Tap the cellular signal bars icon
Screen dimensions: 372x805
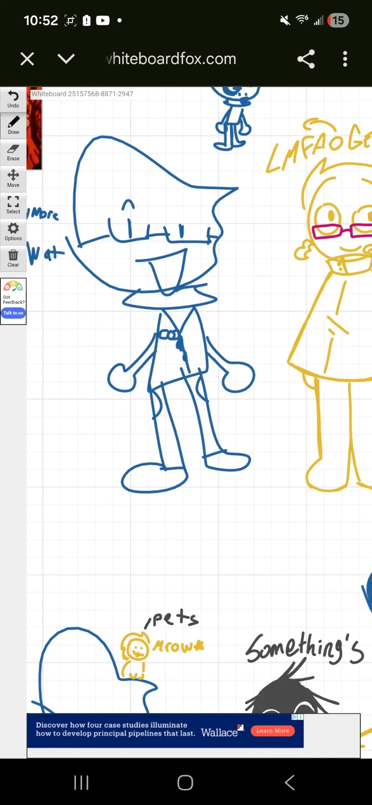coord(318,20)
